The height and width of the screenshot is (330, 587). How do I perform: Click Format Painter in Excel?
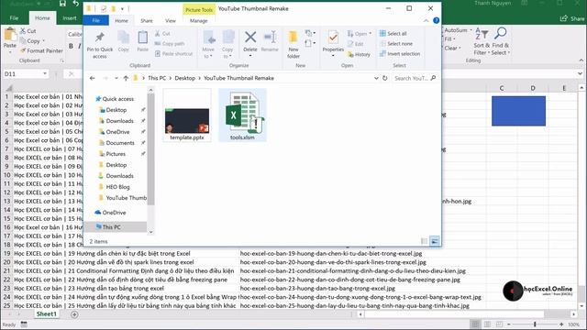[x=41, y=50]
